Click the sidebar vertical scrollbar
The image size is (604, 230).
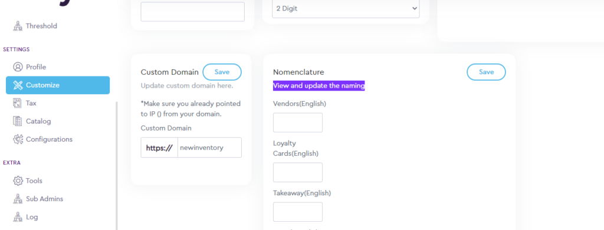click(117, 165)
